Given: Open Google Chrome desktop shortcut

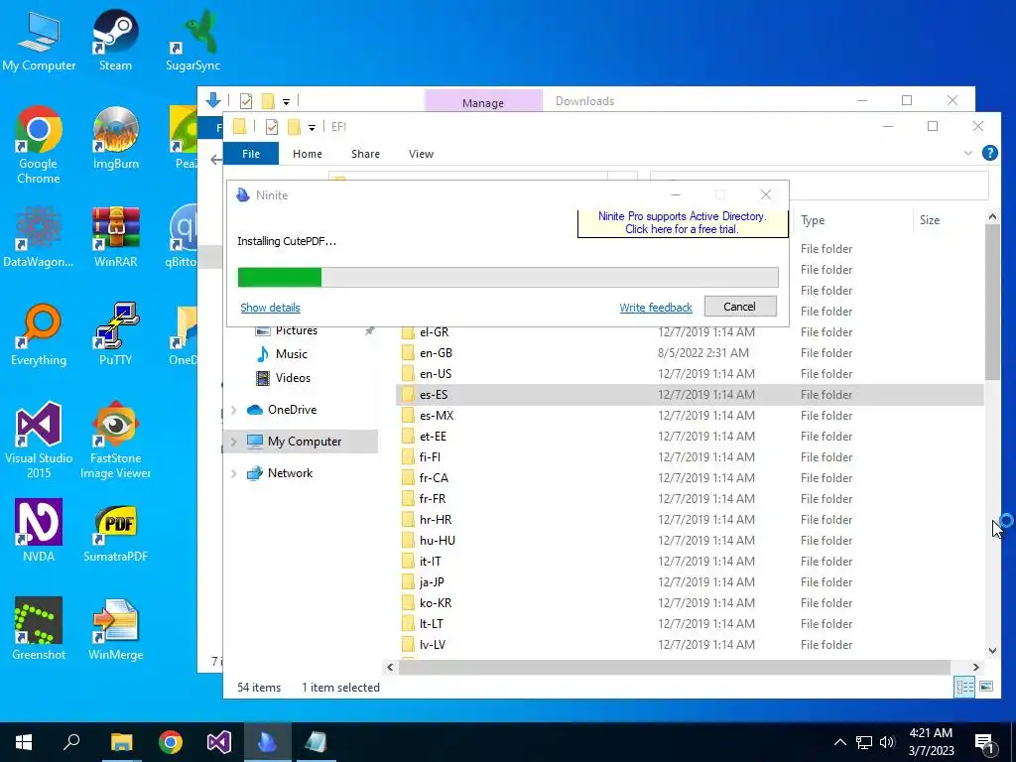Looking at the screenshot, I should click(39, 145).
